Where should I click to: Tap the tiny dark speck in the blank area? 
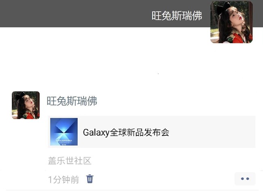pyautogui.click(x=158, y=73)
